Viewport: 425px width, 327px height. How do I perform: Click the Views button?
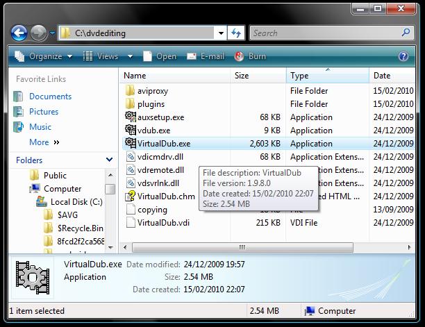[x=101, y=56]
